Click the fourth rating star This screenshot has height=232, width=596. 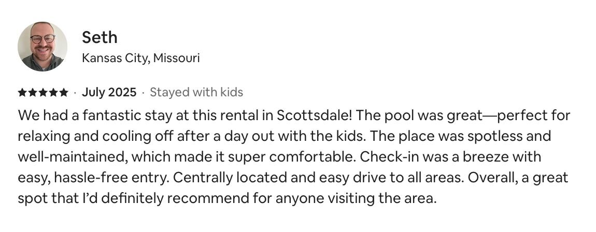[x=53, y=92]
